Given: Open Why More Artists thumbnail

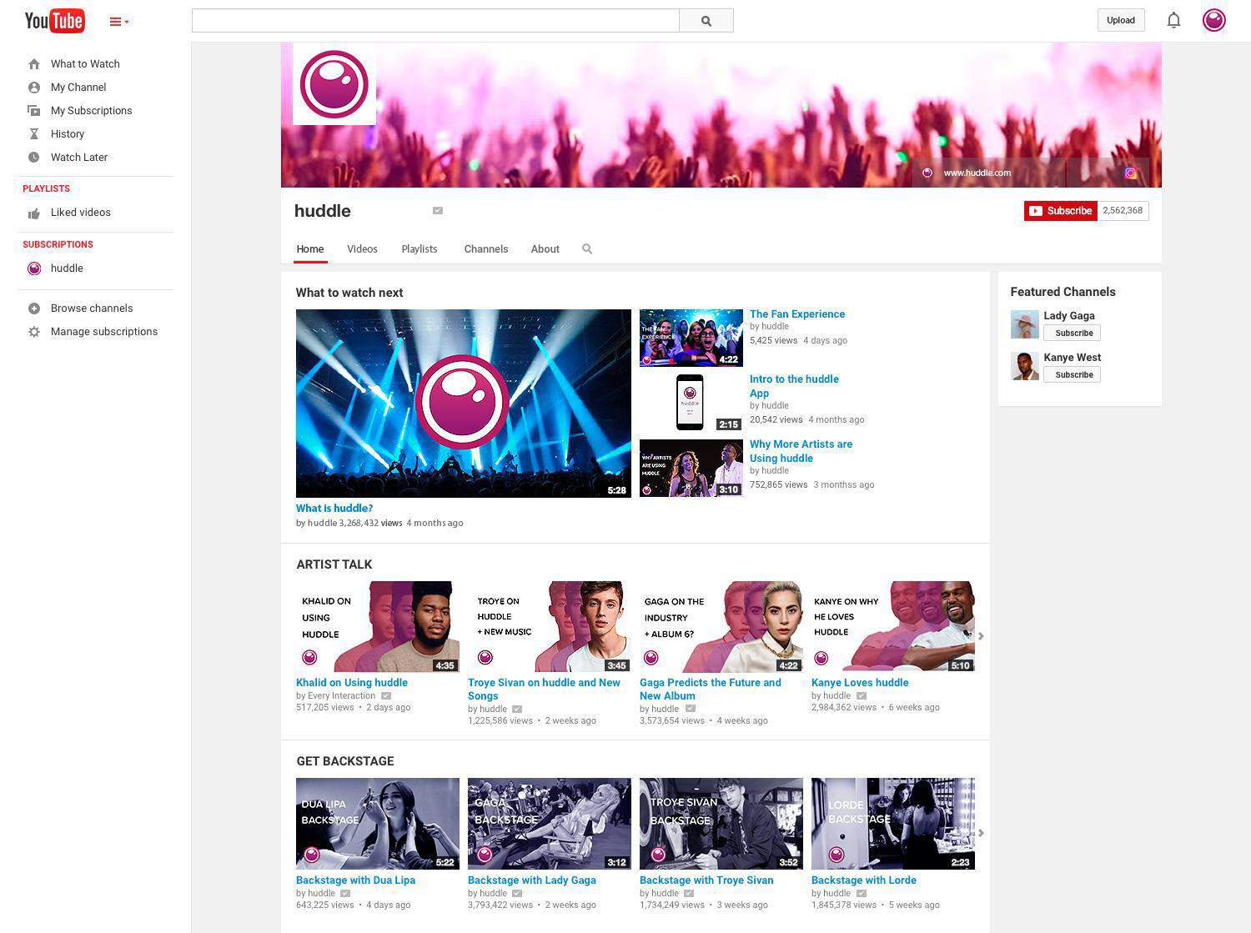Looking at the screenshot, I should [x=691, y=468].
